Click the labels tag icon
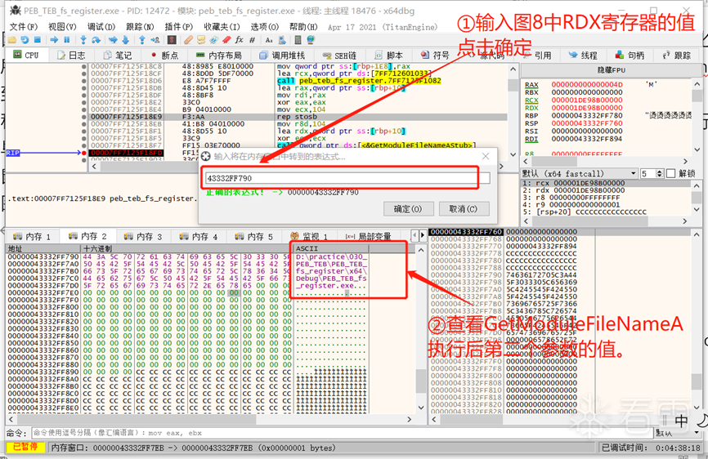 point(213,40)
